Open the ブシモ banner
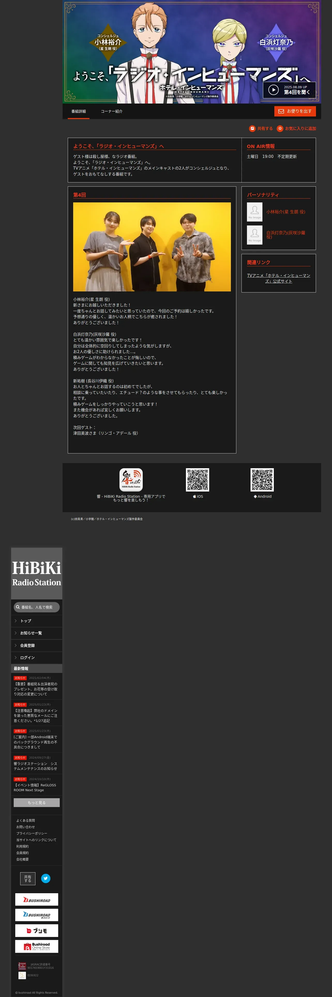This screenshot has width=332, height=997. (x=37, y=931)
